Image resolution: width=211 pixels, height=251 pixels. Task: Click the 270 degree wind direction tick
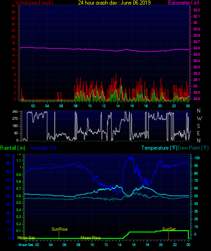coord(15,119)
